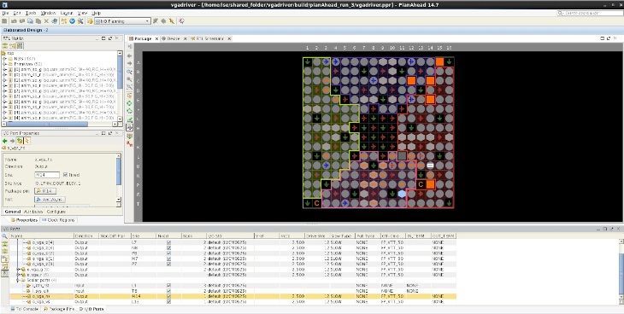Image resolution: width=624 pixels, height=314 pixels.
Task: Click the search field icon at top right
Action: 561,13
